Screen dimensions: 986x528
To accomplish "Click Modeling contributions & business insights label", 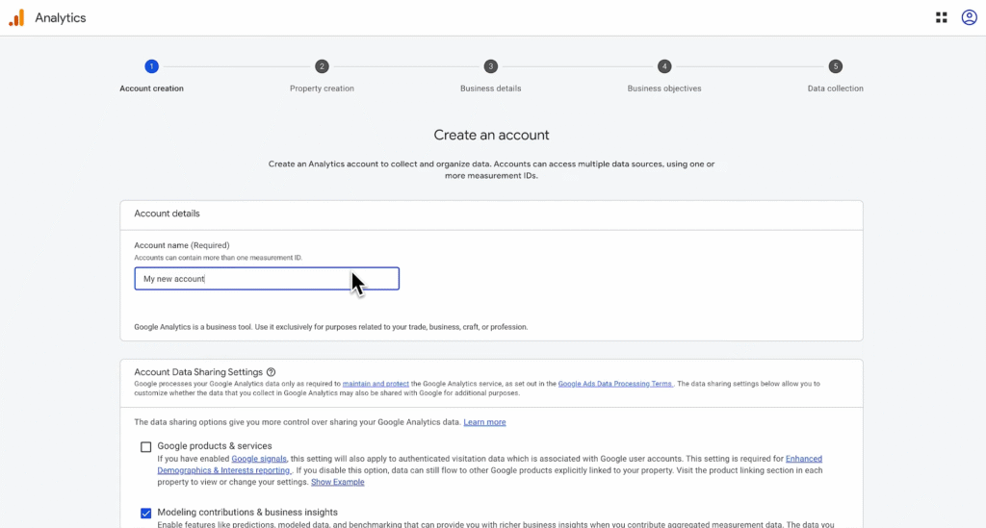I will [247, 513].
